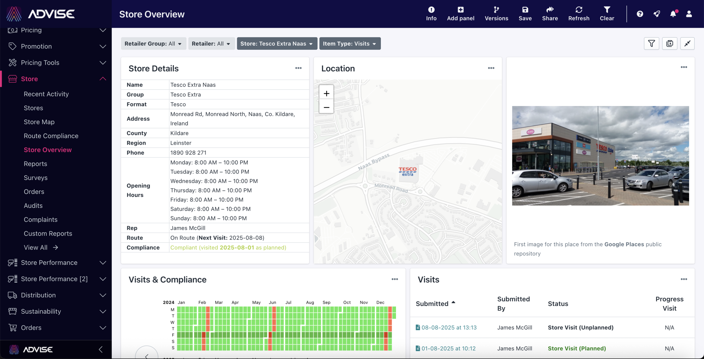704x359 pixels.
Task: Click the Save disk icon
Action: (525, 10)
